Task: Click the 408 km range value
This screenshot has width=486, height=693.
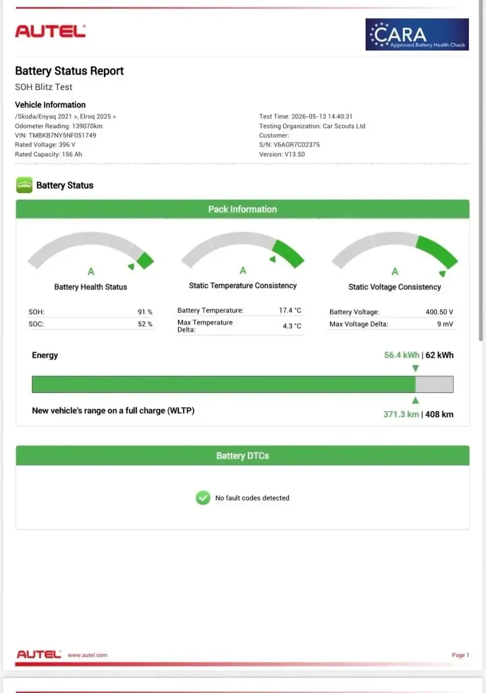Action: pyautogui.click(x=439, y=415)
